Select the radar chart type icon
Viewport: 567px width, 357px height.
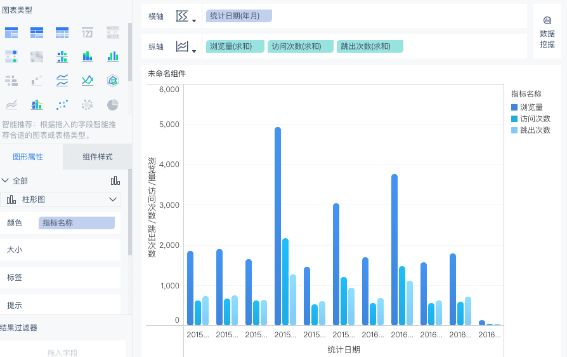pos(113,81)
